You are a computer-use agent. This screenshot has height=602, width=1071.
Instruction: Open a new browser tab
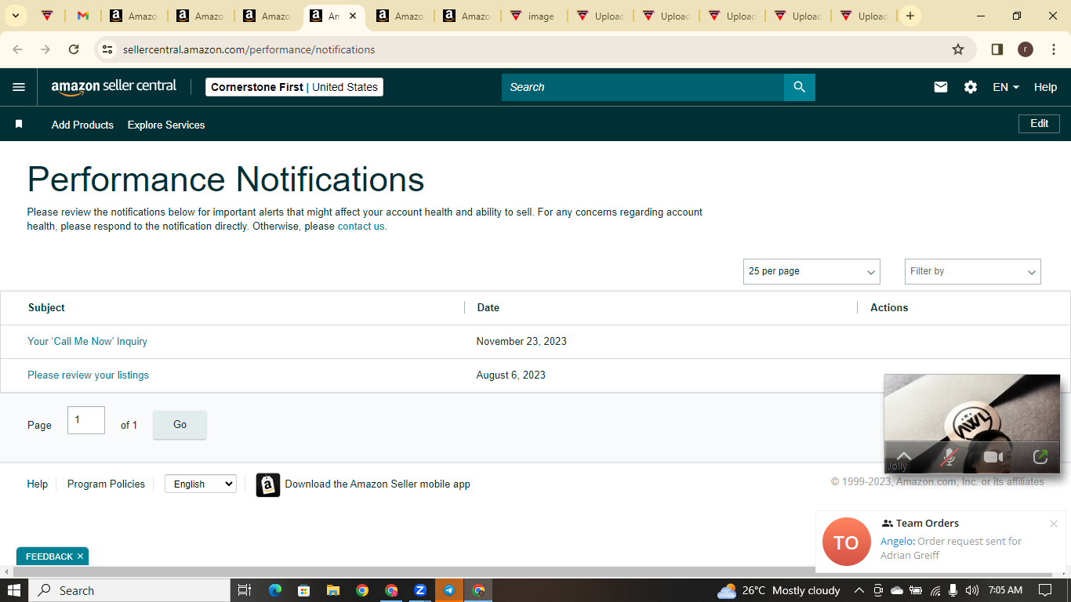[909, 16]
